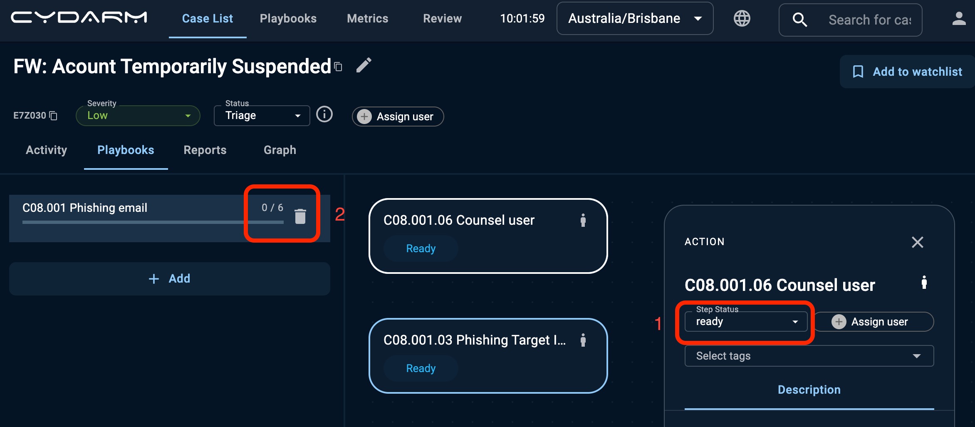The image size is (975, 427).
Task: Select the C08.001.03 Phishing Target card
Action: click(x=488, y=356)
